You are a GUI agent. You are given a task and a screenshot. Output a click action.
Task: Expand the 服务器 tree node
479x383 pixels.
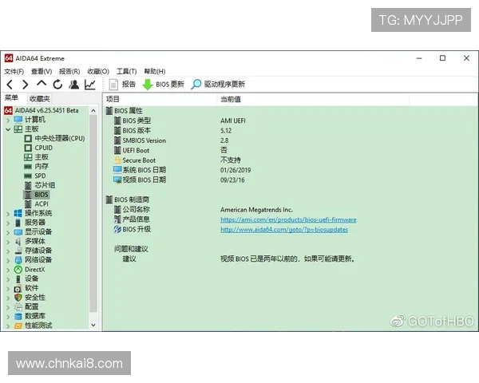8,223
